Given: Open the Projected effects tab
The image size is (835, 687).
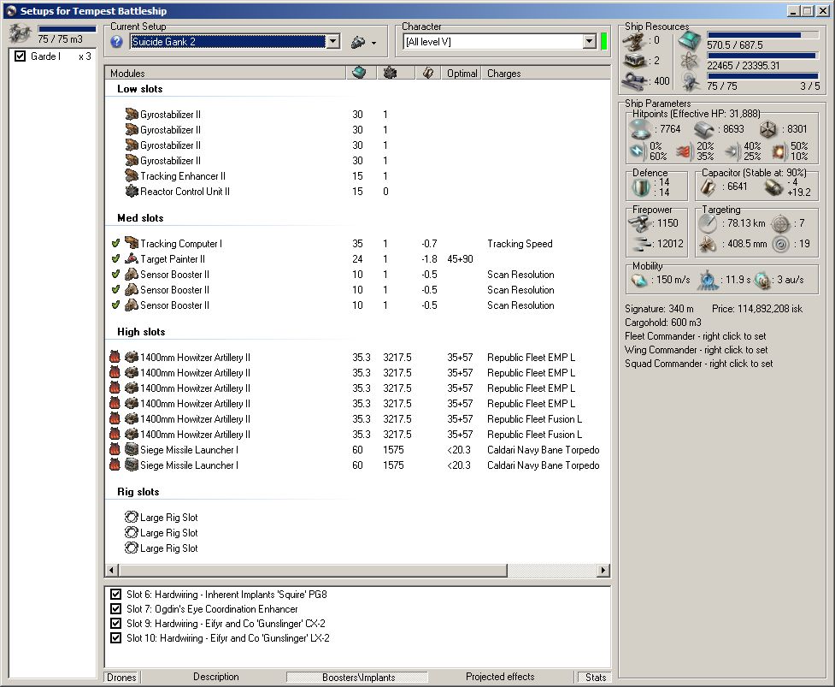Looking at the screenshot, I should [x=500, y=677].
